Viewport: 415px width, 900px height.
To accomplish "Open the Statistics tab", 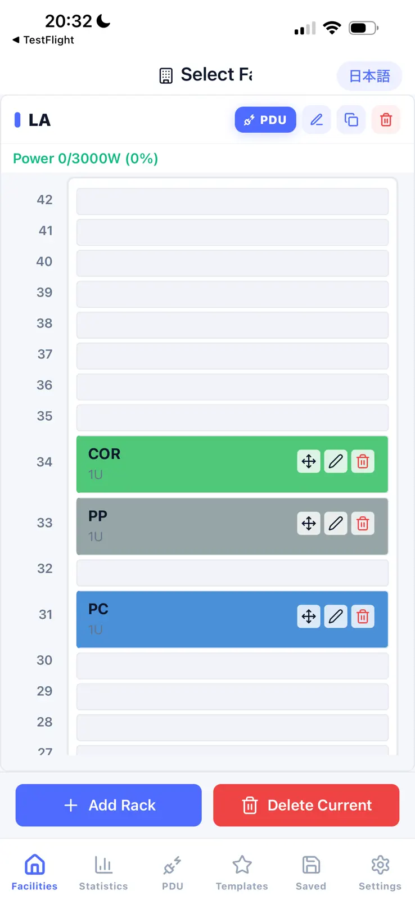I will [x=103, y=873].
